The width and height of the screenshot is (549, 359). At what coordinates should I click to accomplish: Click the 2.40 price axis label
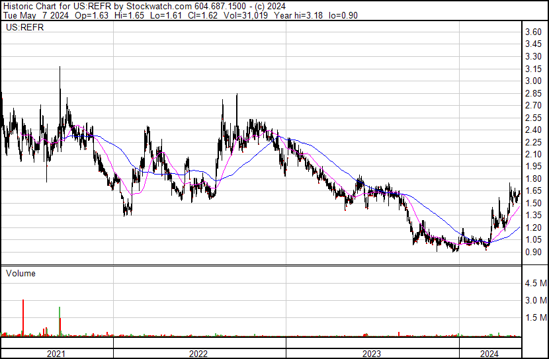tap(534, 130)
